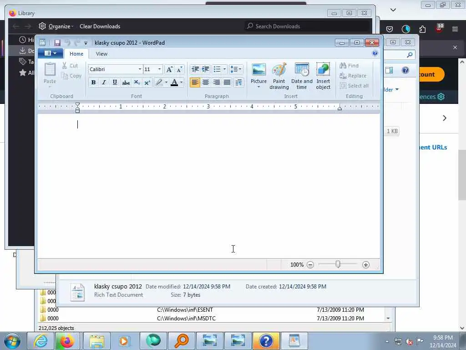Click the explorer list scrollbar down arrow
466x350 pixels.
pos(388,319)
